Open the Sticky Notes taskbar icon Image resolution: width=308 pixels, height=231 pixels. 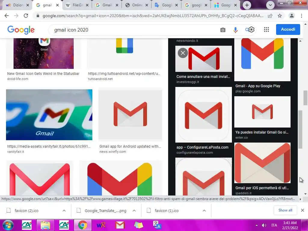pos(138,225)
